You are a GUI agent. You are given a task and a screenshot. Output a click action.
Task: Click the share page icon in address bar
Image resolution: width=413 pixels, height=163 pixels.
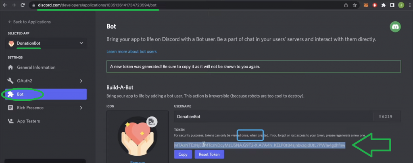click(346, 5)
